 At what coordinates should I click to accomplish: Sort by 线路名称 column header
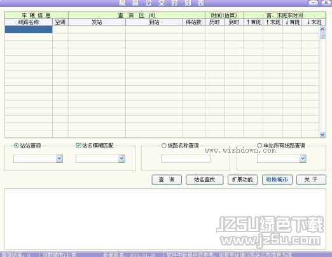[x=29, y=22]
